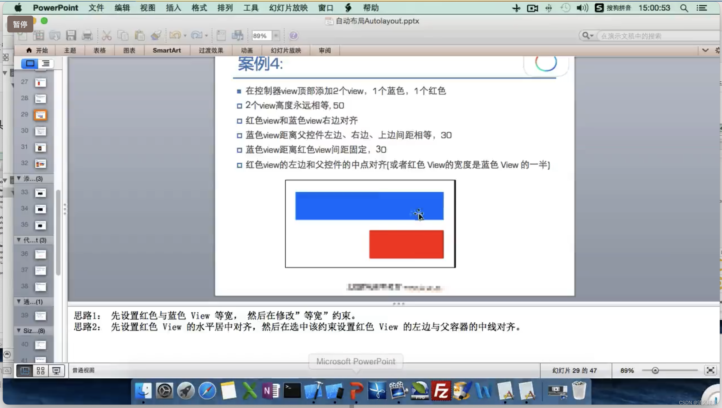Select slide sorter view button
Screen dimensions: 722x408
coord(40,371)
